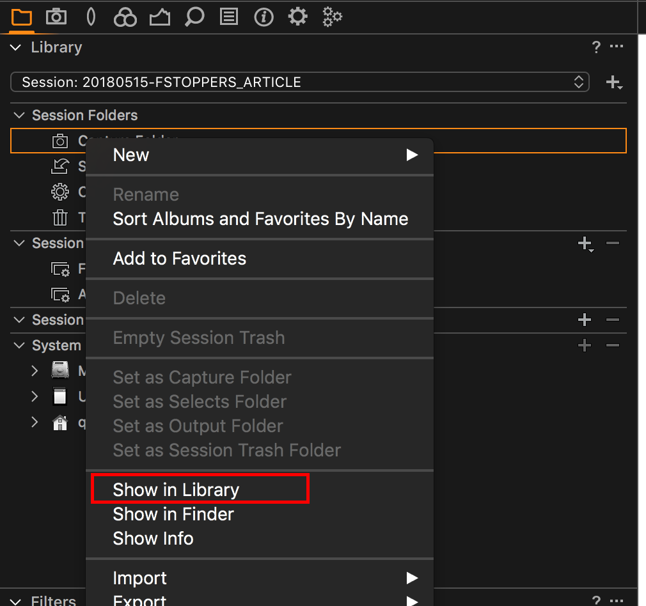Select the second smart album icon under Session Albums
Image resolution: width=646 pixels, height=606 pixels.
[x=60, y=295]
